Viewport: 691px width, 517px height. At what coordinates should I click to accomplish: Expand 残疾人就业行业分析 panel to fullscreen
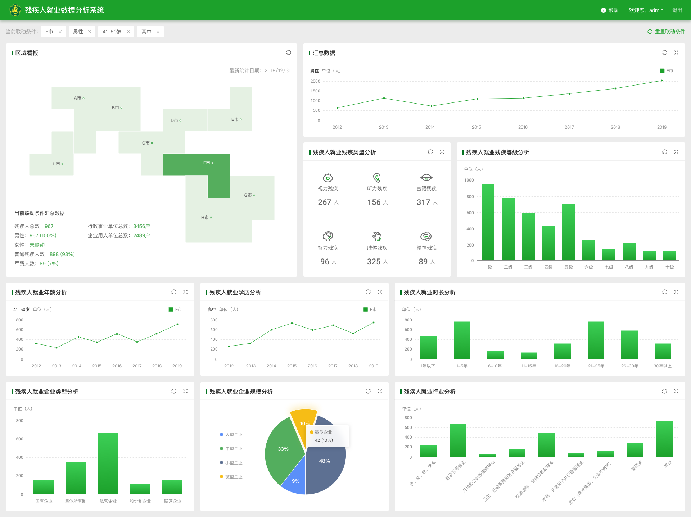click(676, 392)
